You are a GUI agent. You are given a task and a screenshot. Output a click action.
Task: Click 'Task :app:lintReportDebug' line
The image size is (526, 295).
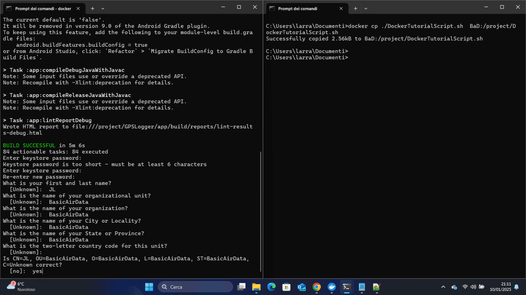pos(47,120)
